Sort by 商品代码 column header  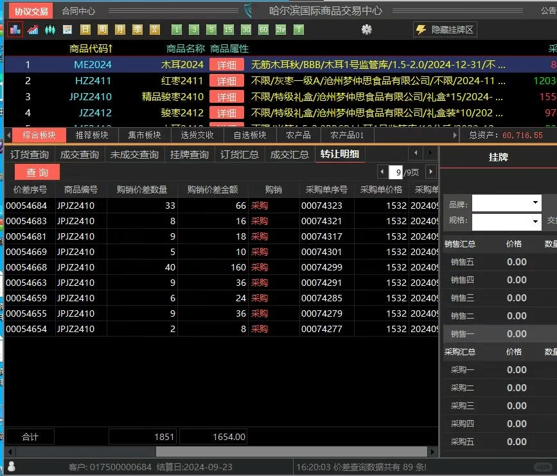(x=91, y=49)
